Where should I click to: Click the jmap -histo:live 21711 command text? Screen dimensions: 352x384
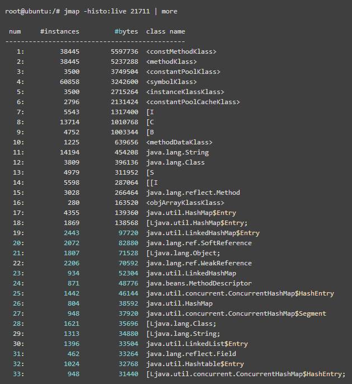[107, 12]
